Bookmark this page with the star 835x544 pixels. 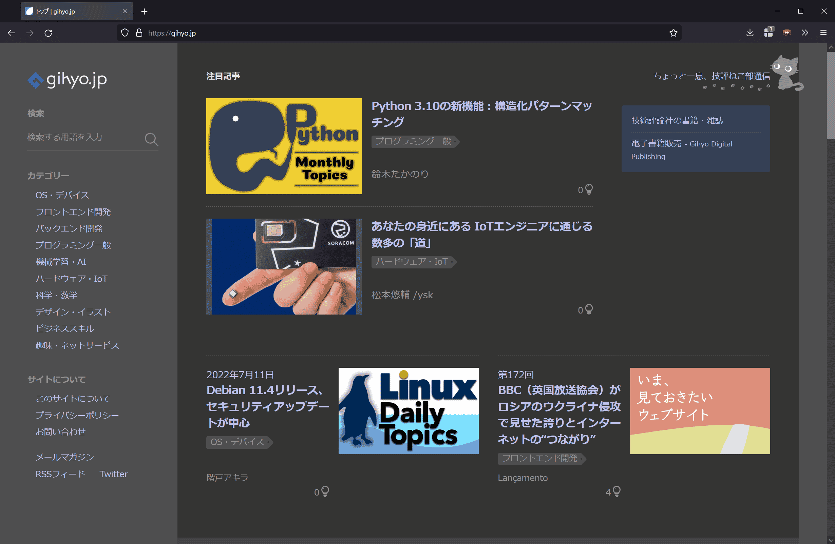(x=673, y=33)
